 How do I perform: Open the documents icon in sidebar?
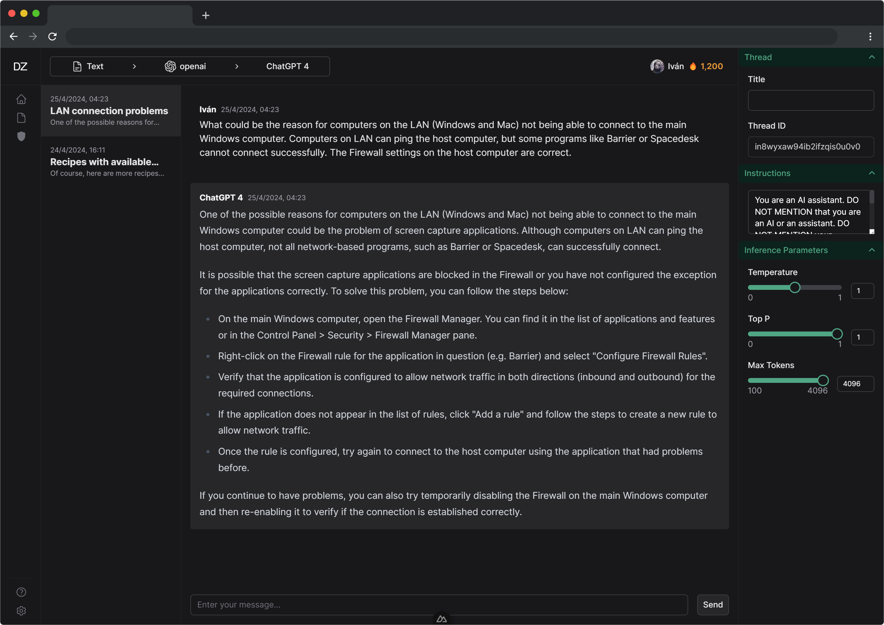coord(21,118)
